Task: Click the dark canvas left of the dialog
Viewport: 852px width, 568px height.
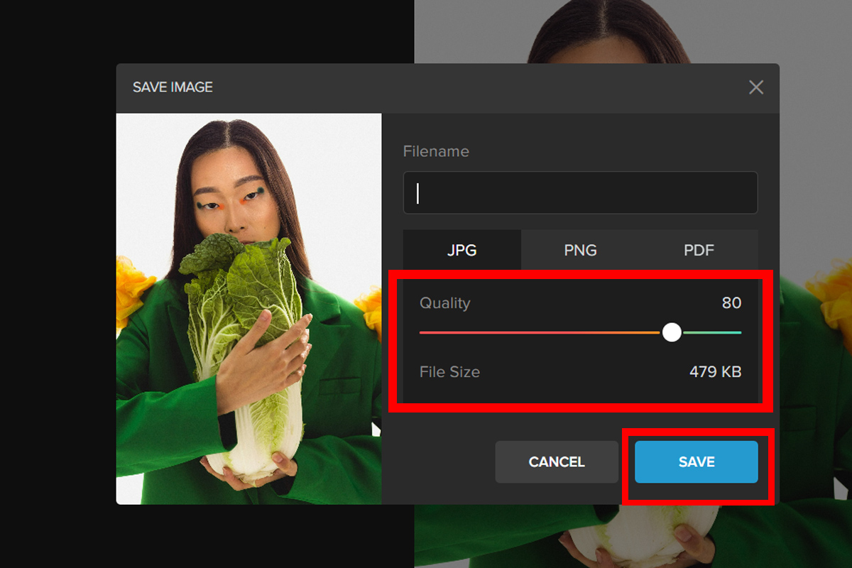Action: click(x=57, y=284)
